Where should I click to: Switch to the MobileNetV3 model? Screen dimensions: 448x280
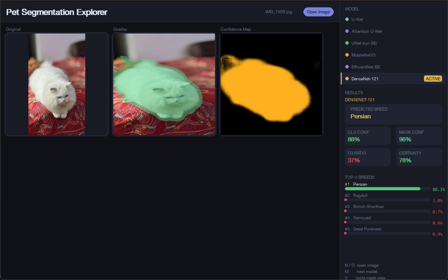393,55
